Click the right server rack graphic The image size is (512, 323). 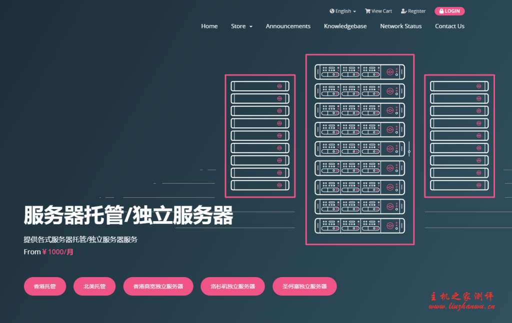(x=458, y=136)
